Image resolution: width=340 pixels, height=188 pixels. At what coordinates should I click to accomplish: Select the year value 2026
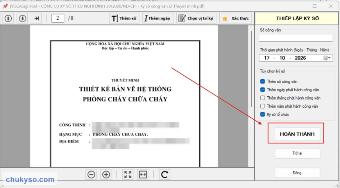pos(300,58)
